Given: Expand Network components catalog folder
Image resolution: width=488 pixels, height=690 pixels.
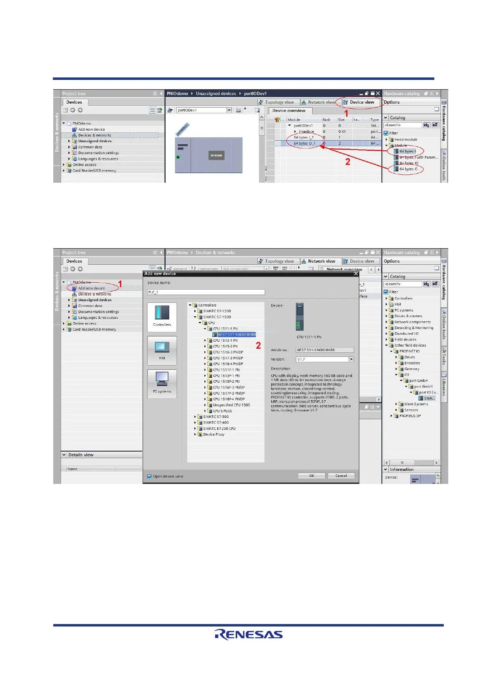Looking at the screenshot, I should click(x=386, y=322).
